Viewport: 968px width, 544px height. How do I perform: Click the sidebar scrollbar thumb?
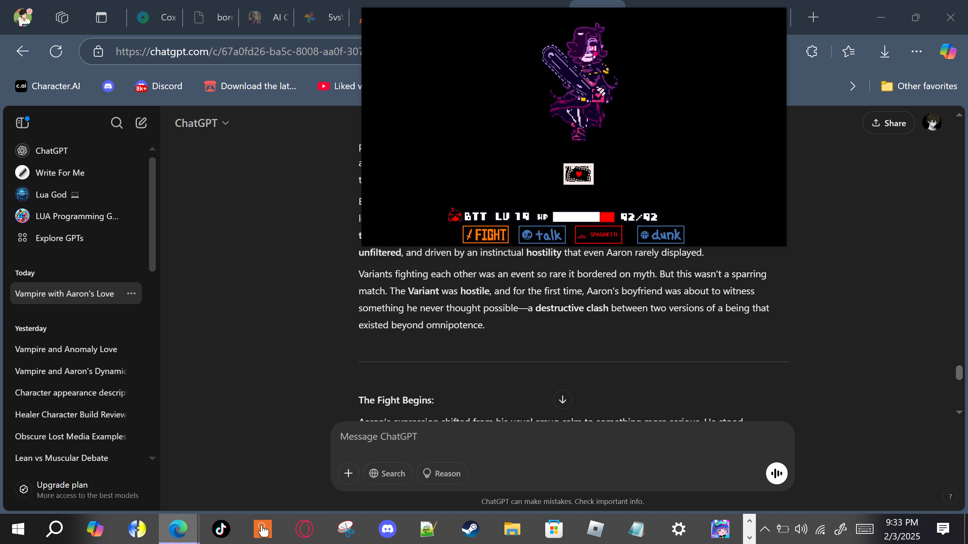(152, 214)
